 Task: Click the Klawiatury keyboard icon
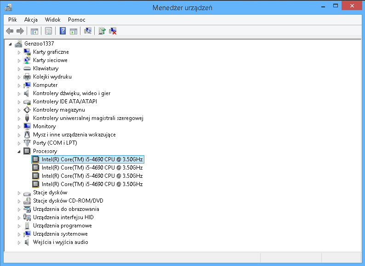(x=27, y=68)
